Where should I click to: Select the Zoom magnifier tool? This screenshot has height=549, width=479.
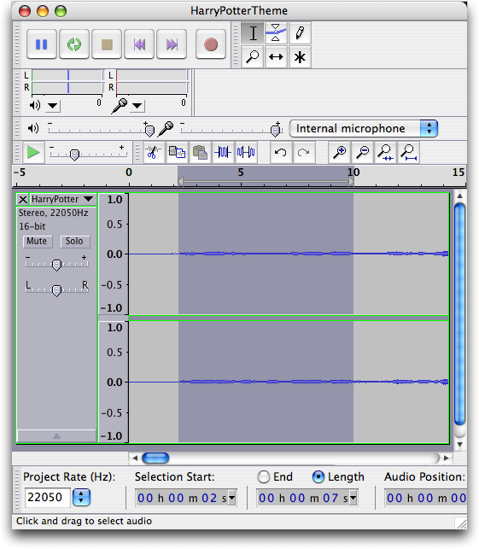[253, 56]
